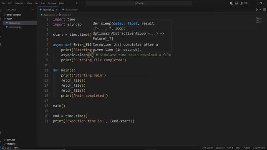Click fastcode.py in the breadcrumb
The height and width of the screenshot is (150, 267).
click(x=49, y=15)
